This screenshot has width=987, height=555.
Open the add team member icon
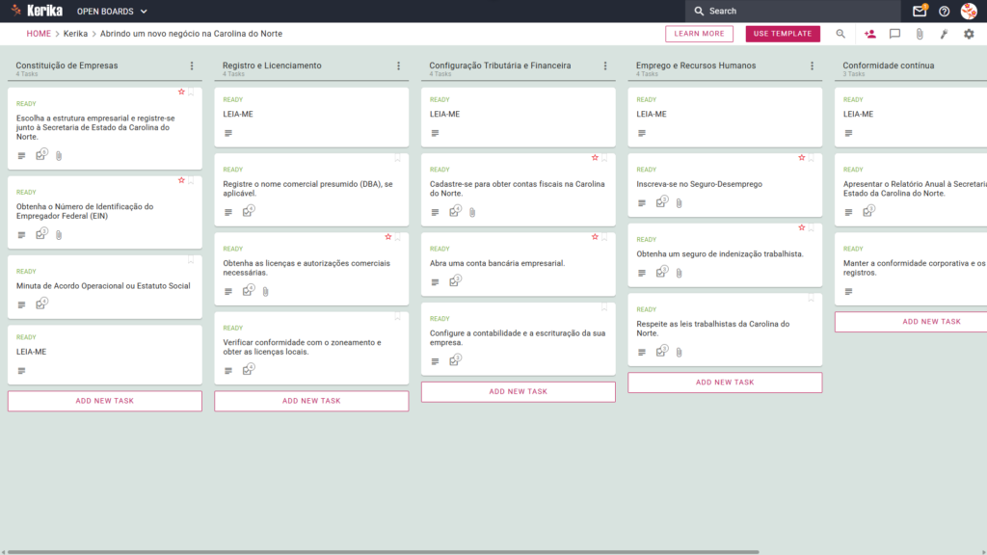870,34
